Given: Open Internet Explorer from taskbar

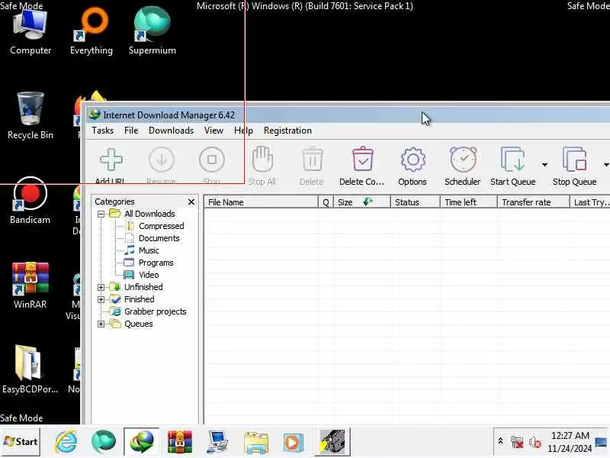Looking at the screenshot, I should coord(66,442).
